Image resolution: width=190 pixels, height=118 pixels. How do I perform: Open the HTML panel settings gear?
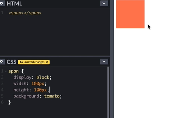[x=2, y=3]
